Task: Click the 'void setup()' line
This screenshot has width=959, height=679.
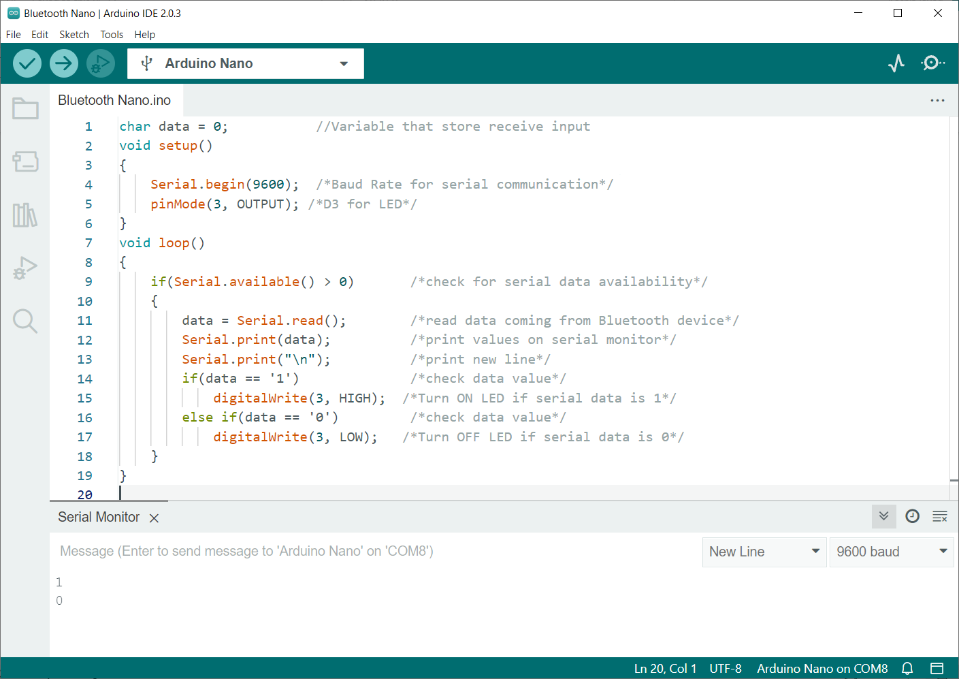Action: pyautogui.click(x=166, y=146)
